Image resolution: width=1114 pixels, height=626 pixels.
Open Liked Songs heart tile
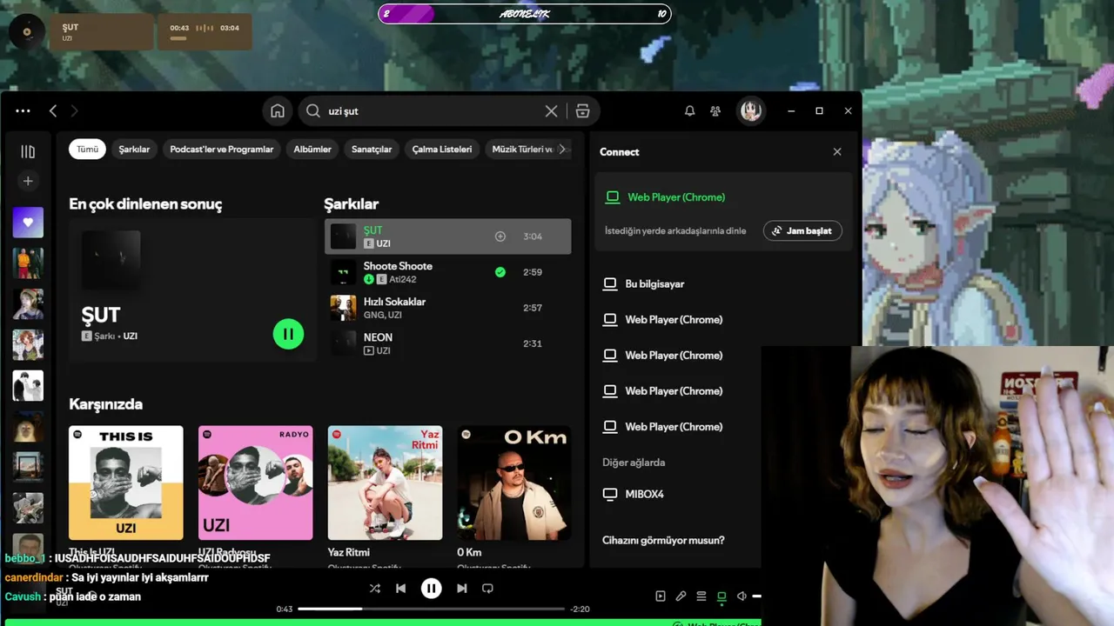point(28,223)
